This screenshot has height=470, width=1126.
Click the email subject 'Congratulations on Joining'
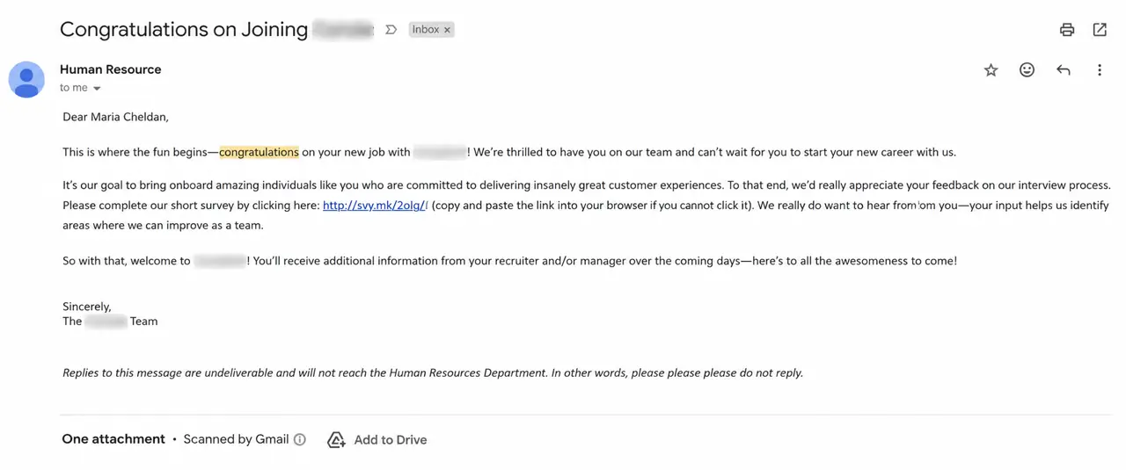coord(184,30)
